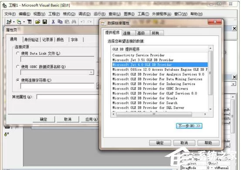The height and width of the screenshot is (170, 241).
Task: Switch to 记录源 tab in property page
Action: [x=48, y=40]
